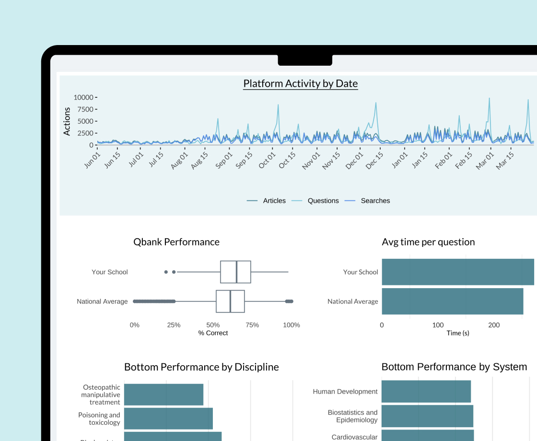Click the 10000 y-axis tick label
Screen dimensions: 537x441
83,98
